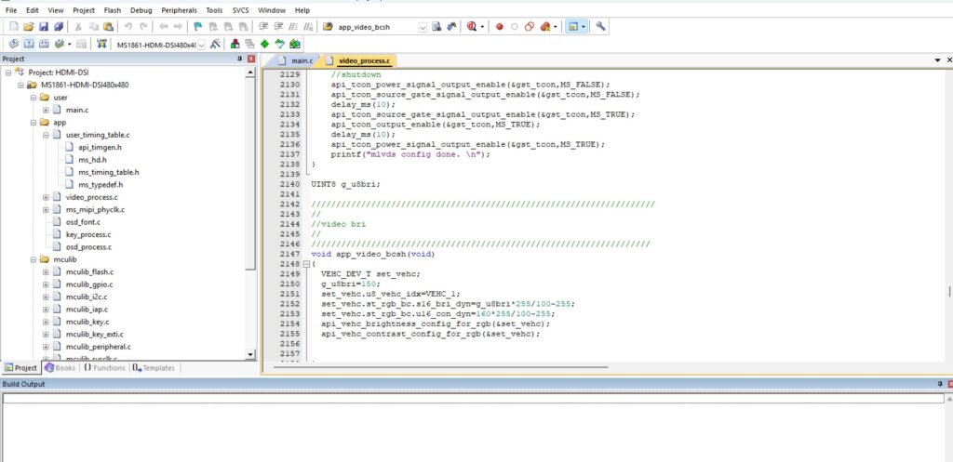The image size is (953, 462).
Task: Open the Project menu
Action: click(x=84, y=10)
